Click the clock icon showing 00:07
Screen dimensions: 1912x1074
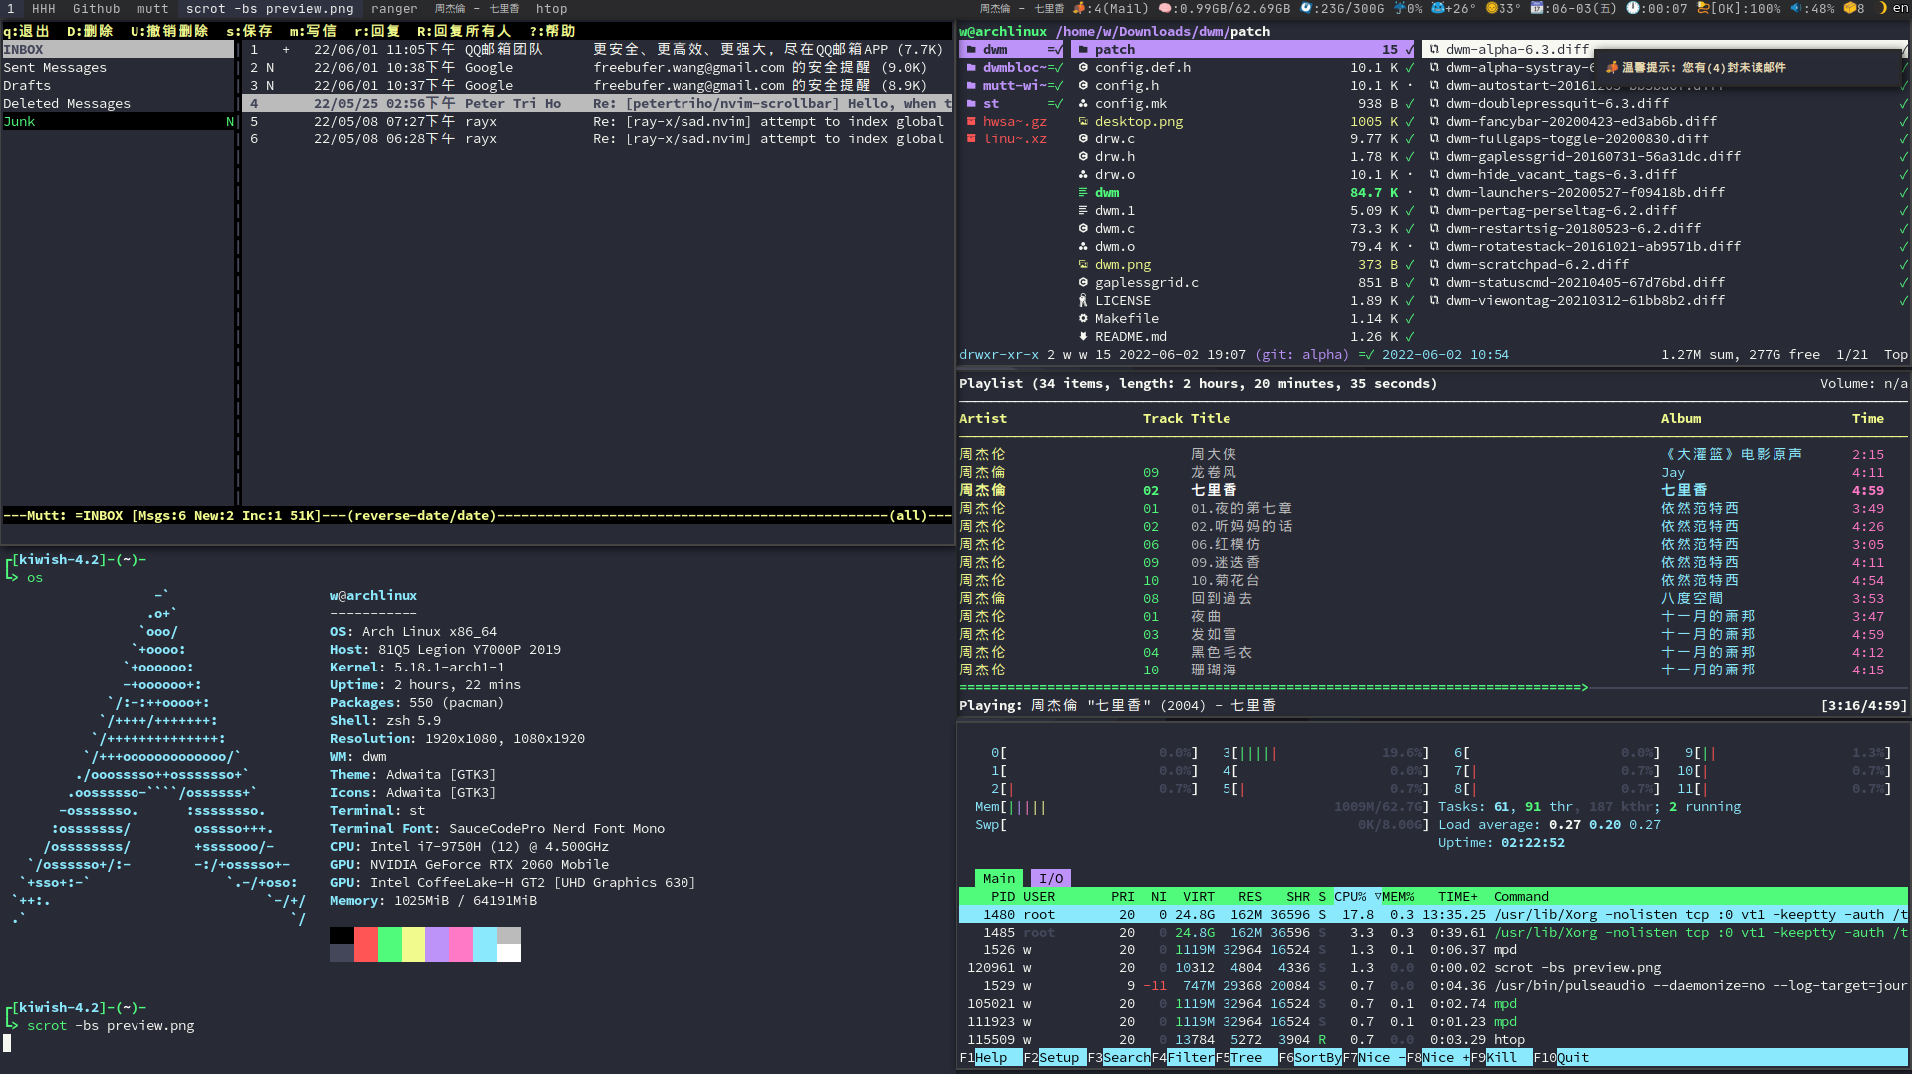tap(1633, 8)
